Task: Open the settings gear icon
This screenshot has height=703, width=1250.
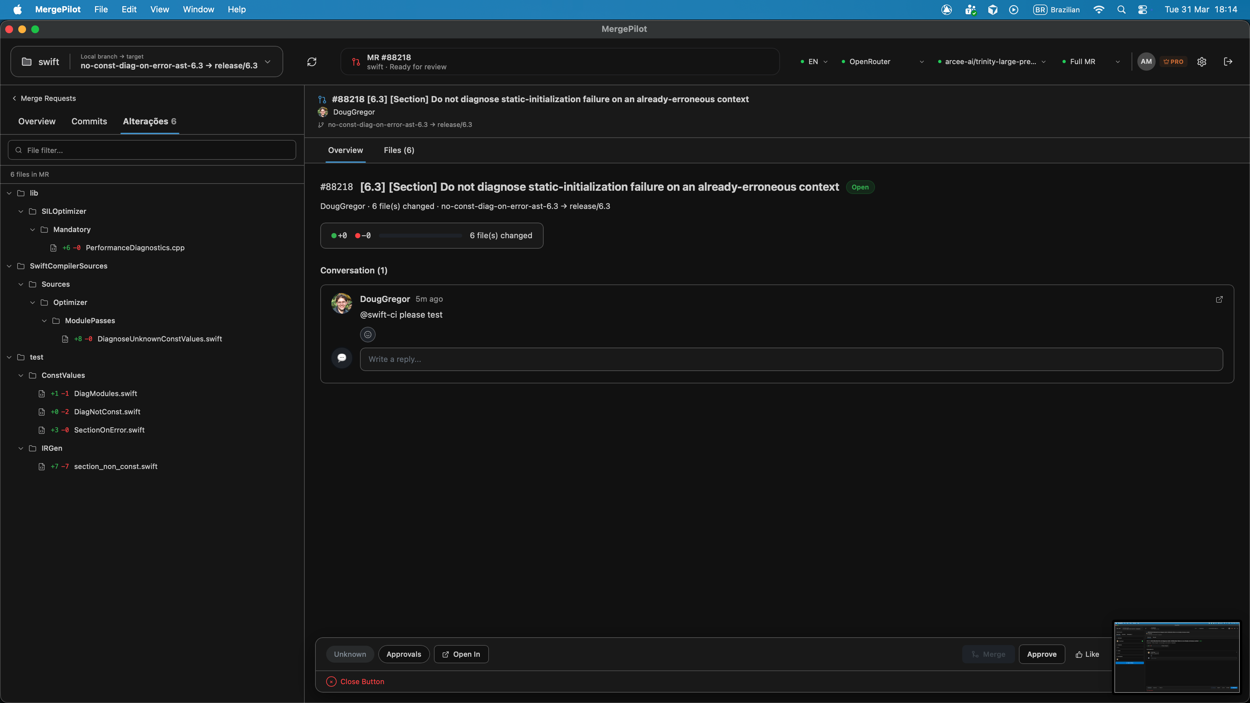Action: [x=1202, y=62]
